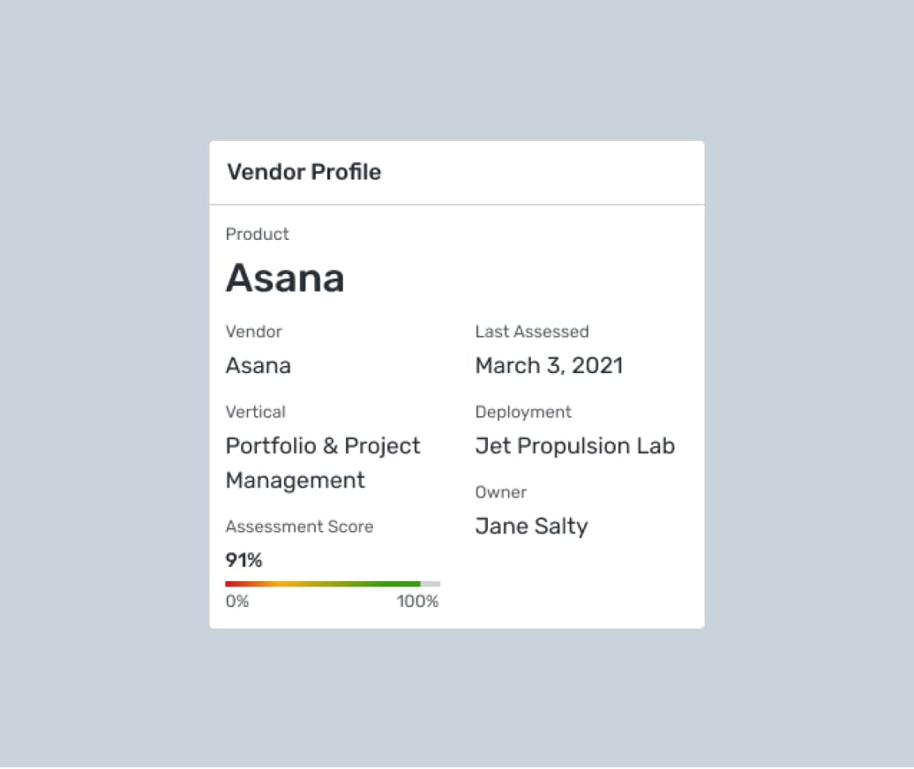This screenshot has width=914, height=769.
Task: Select the Jet Propulsion Lab deployment
Action: click(x=574, y=446)
